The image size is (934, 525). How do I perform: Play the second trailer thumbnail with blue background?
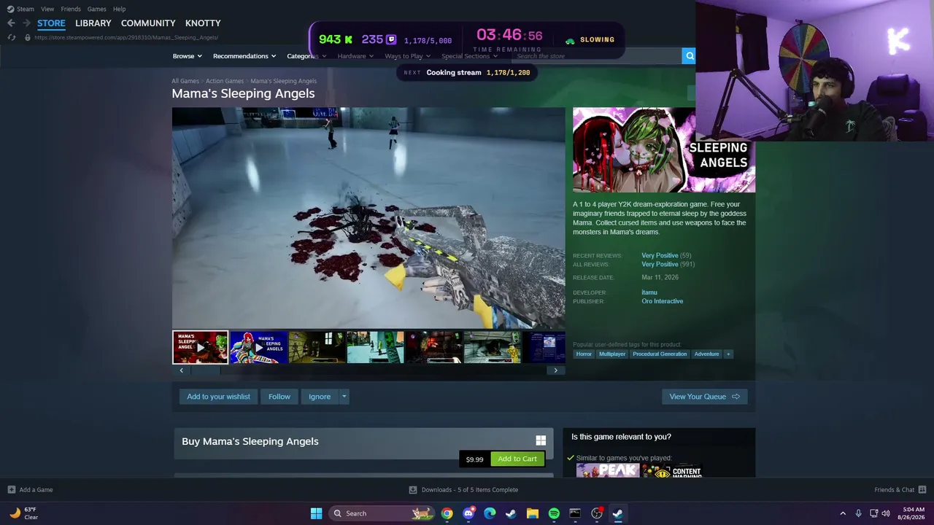point(258,347)
